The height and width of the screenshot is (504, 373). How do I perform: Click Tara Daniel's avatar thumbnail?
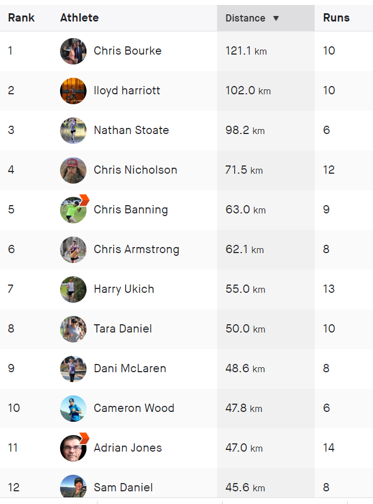click(73, 329)
